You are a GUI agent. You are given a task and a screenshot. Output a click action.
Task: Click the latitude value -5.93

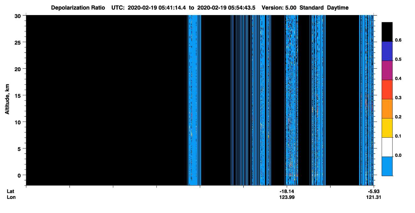click(x=373, y=191)
